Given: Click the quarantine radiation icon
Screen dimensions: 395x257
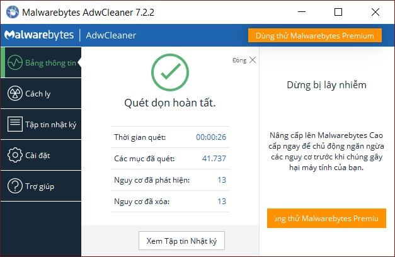Looking at the screenshot, I should click(x=15, y=93).
